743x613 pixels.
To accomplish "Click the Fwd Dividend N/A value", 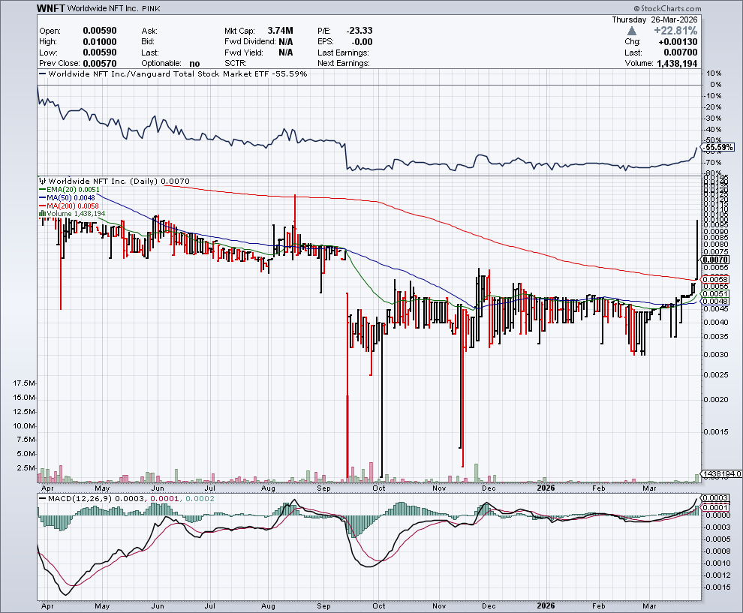I will pyautogui.click(x=286, y=42).
